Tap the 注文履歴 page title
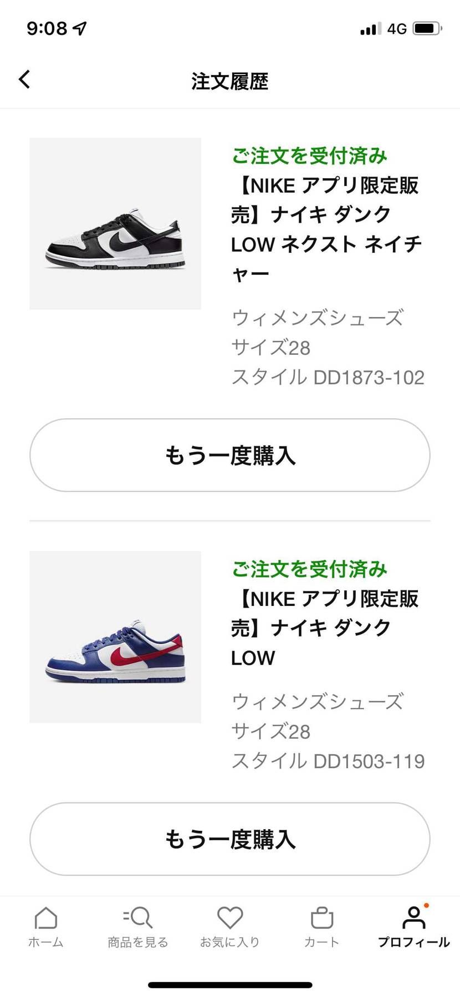Image resolution: width=460 pixels, height=998 pixels. (x=230, y=81)
